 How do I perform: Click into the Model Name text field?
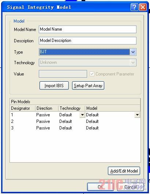pos(87,29)
